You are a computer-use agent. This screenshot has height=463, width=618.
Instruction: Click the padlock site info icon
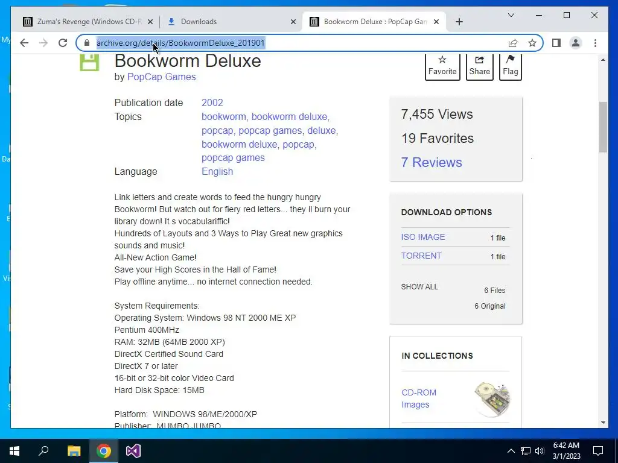pyautogui.click(x=87, y=43)
